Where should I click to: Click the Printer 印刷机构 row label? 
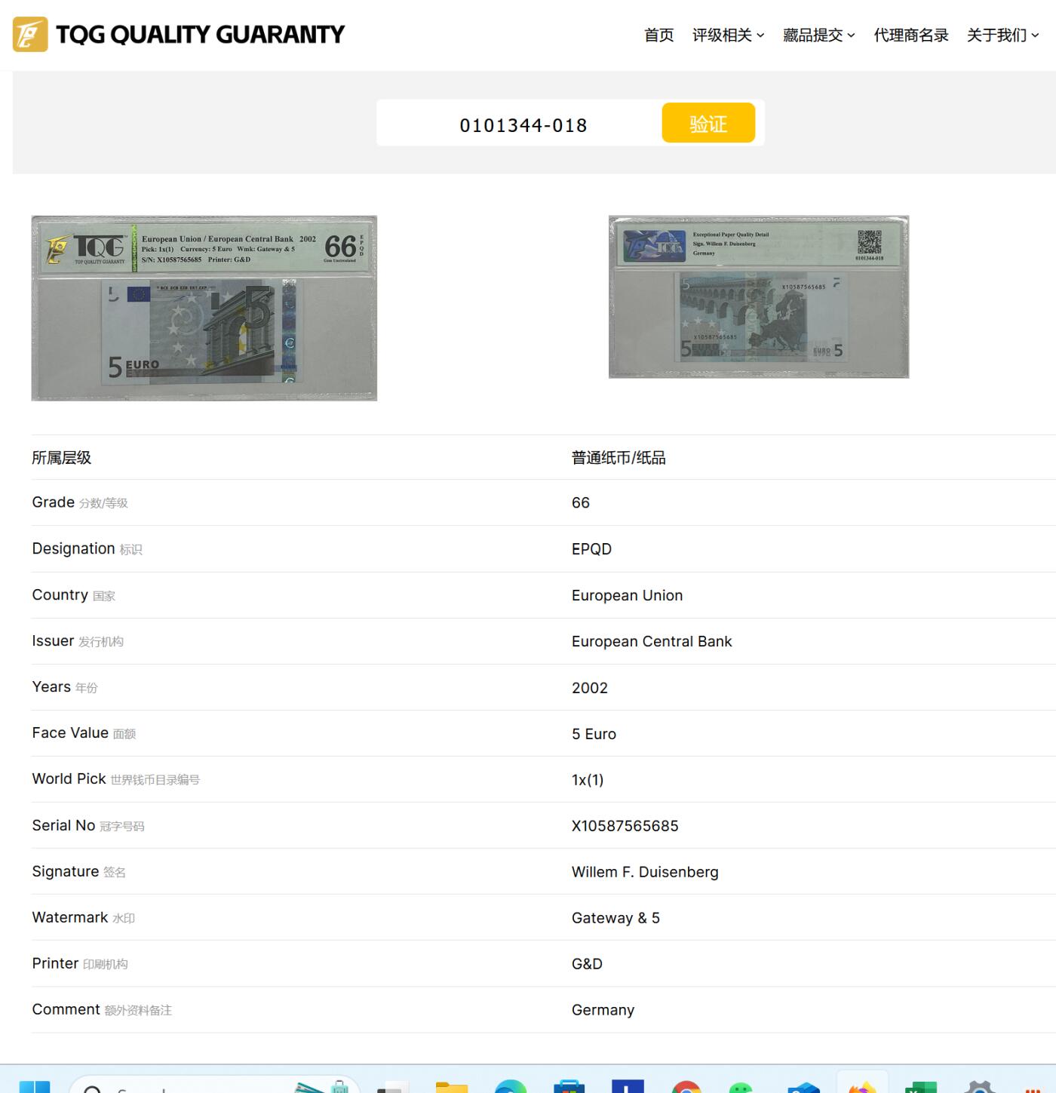coord(80,964)
